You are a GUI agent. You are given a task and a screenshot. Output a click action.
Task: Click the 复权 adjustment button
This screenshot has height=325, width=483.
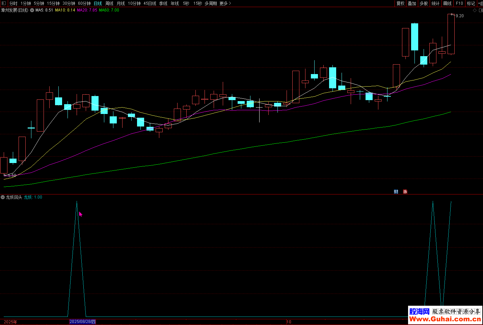pyautogui.click(x=400, y=3)
